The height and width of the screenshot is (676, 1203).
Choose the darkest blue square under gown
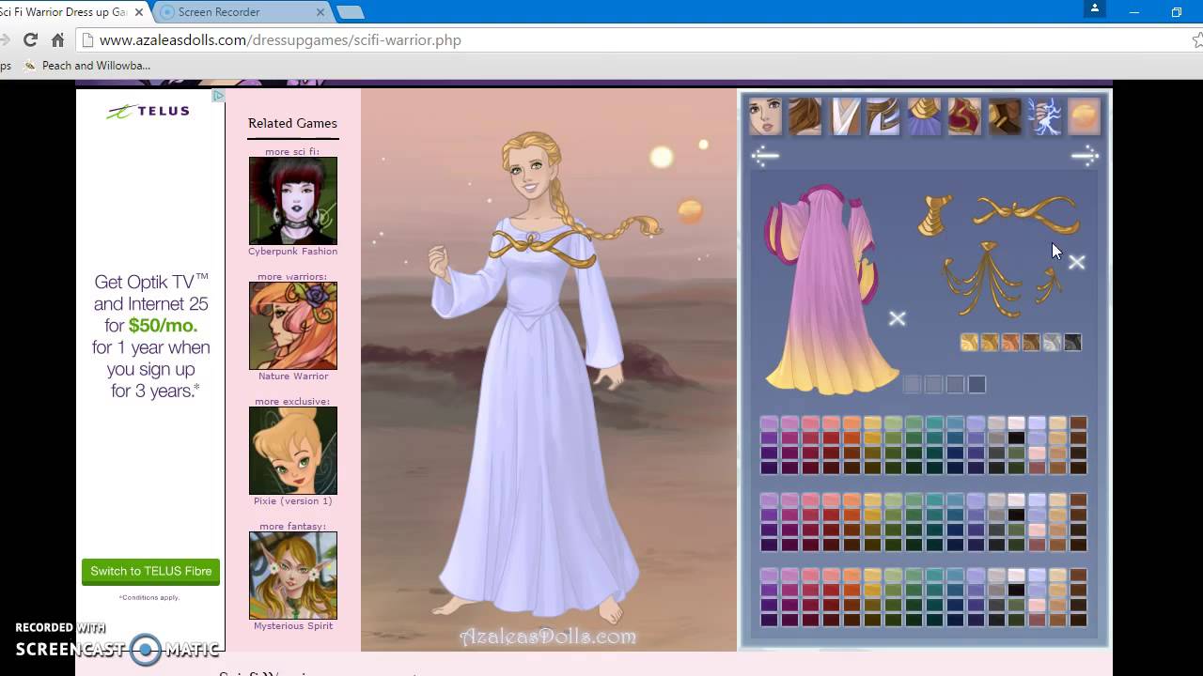tap(977, 384)
